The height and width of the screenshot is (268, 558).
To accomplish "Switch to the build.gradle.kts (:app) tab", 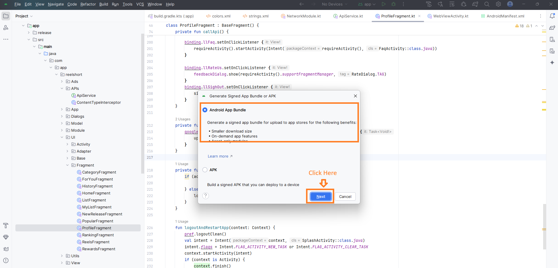I will [171, 16].
